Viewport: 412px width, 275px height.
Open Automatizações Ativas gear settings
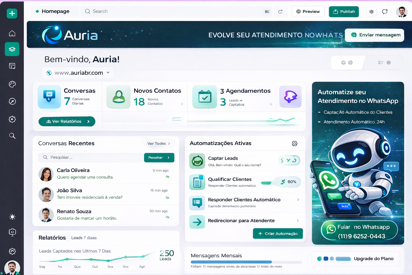point(295,144)
